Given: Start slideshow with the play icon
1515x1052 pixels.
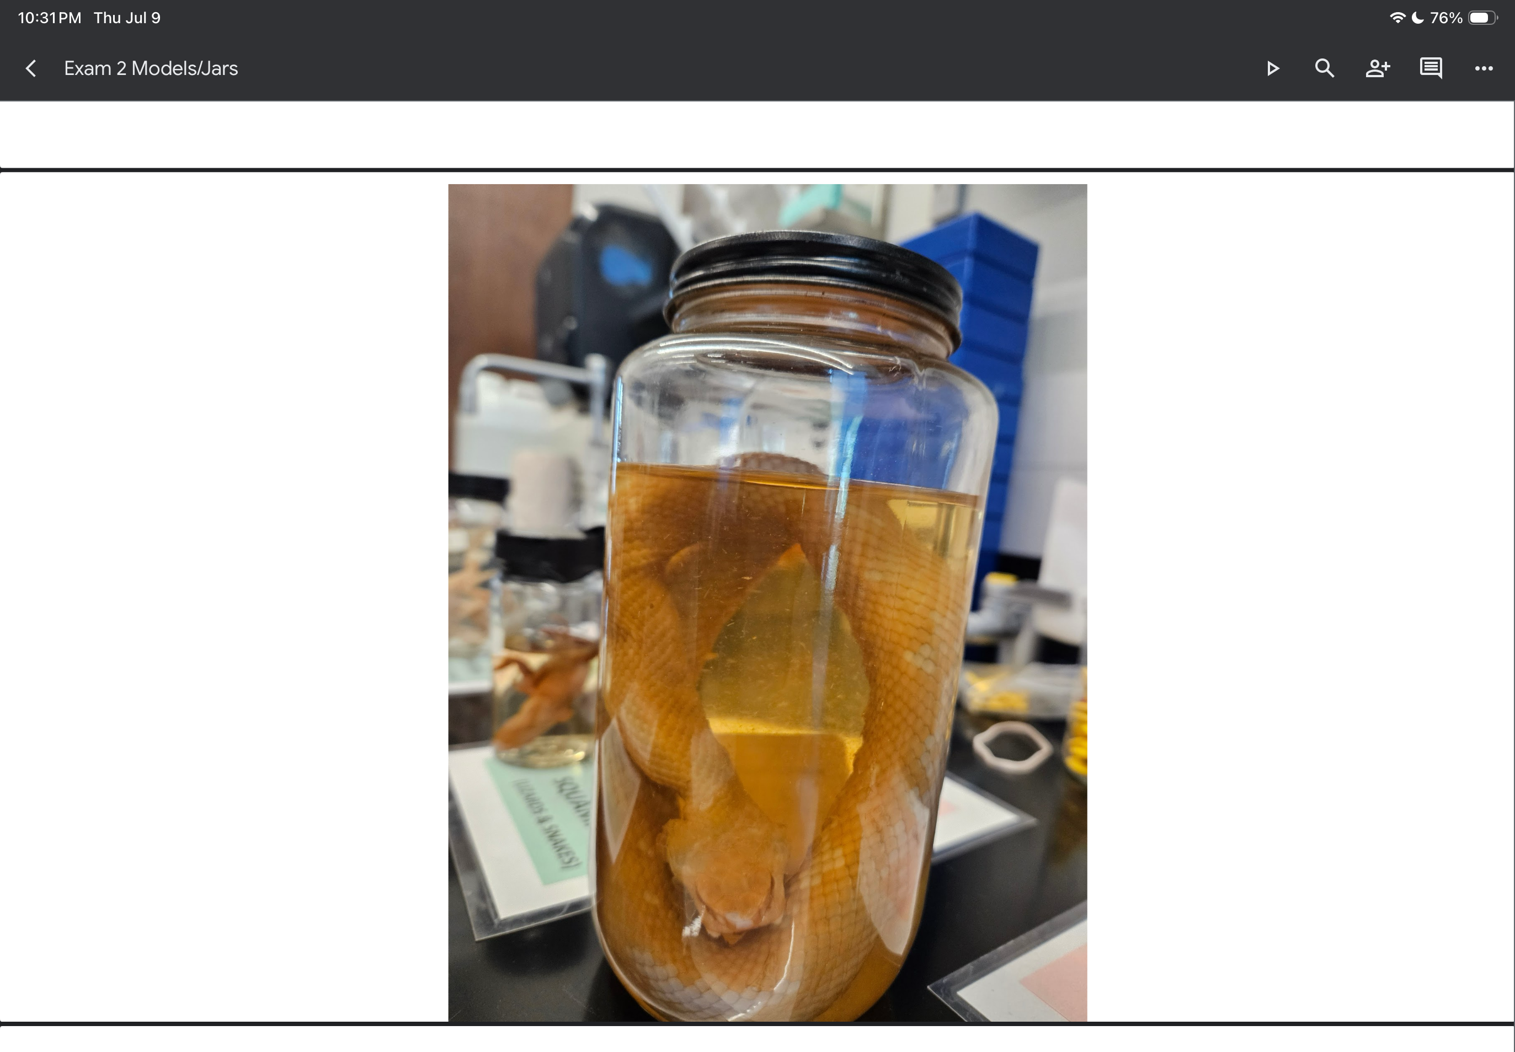Looking at the screenshot, I should [1272, 68].
